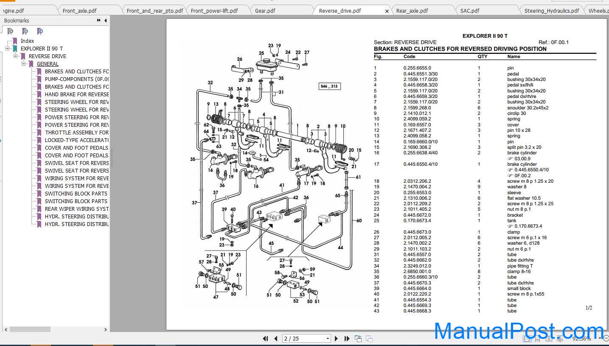This screenshot has height=346, width=609.
Task: Open the PUMP-COMPONENTS bookmark
Action: click(76, 79)
